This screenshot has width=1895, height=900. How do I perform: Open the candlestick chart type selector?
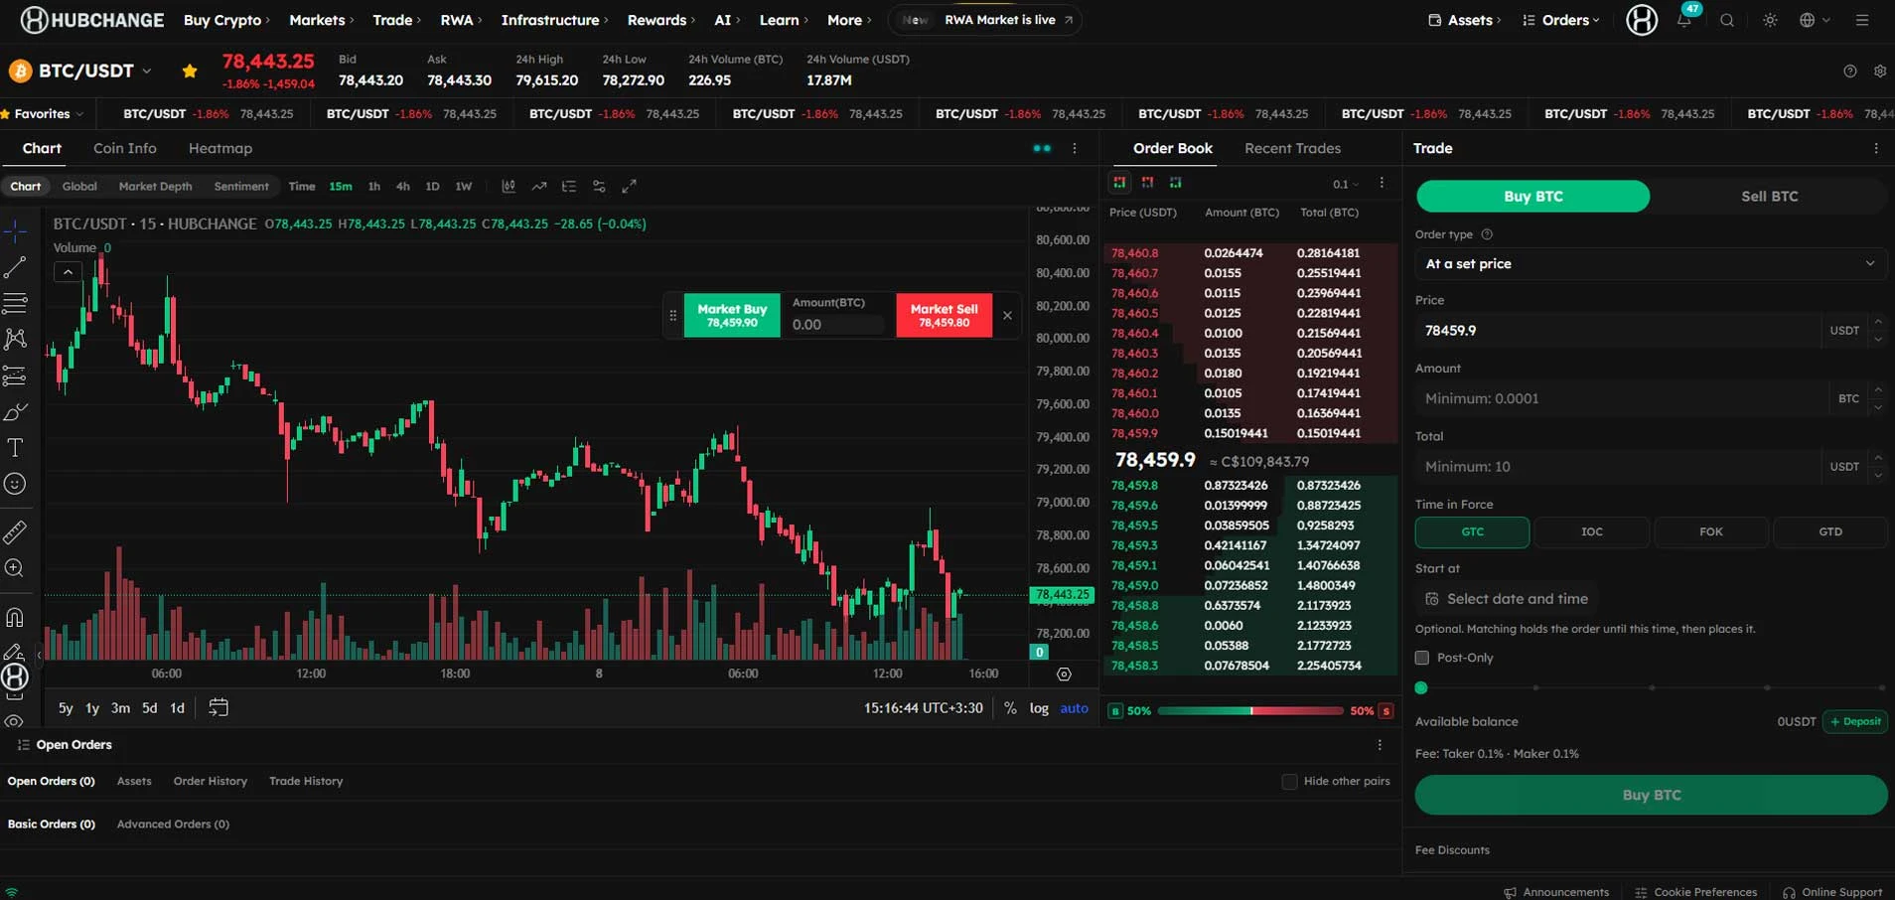point(509,186)
